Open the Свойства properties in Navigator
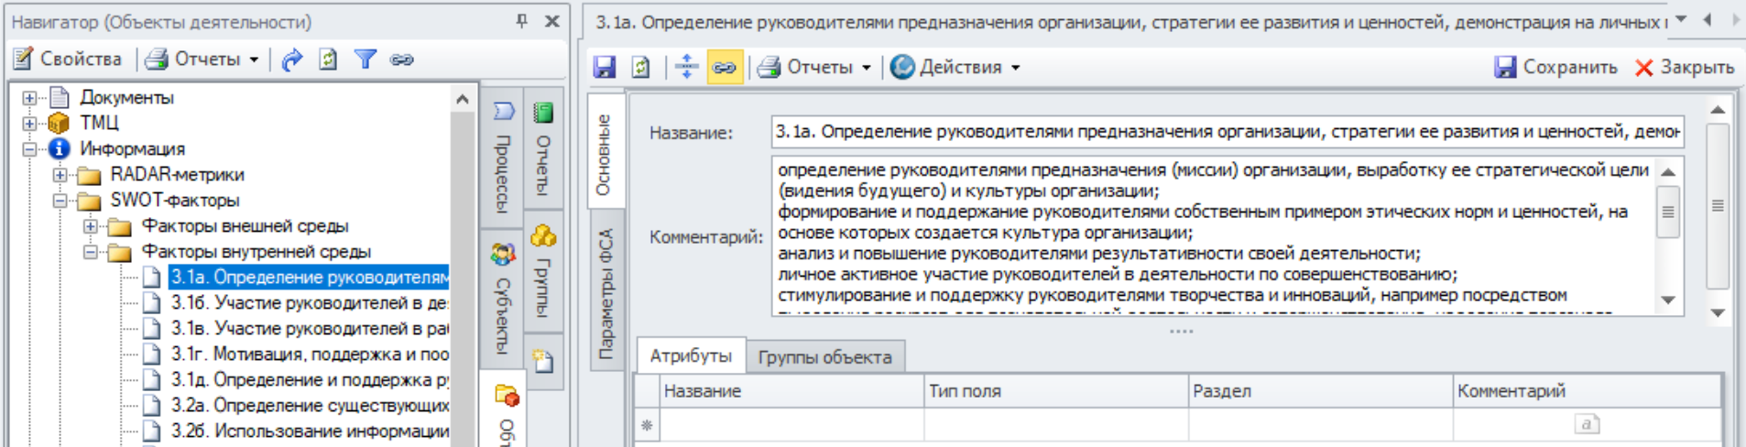 pyautogui.click(x=68, y=60)
